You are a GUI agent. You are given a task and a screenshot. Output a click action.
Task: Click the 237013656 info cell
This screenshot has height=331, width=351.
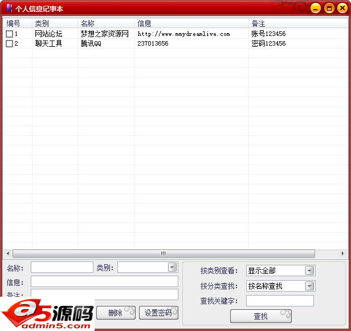tap(153, 43)
